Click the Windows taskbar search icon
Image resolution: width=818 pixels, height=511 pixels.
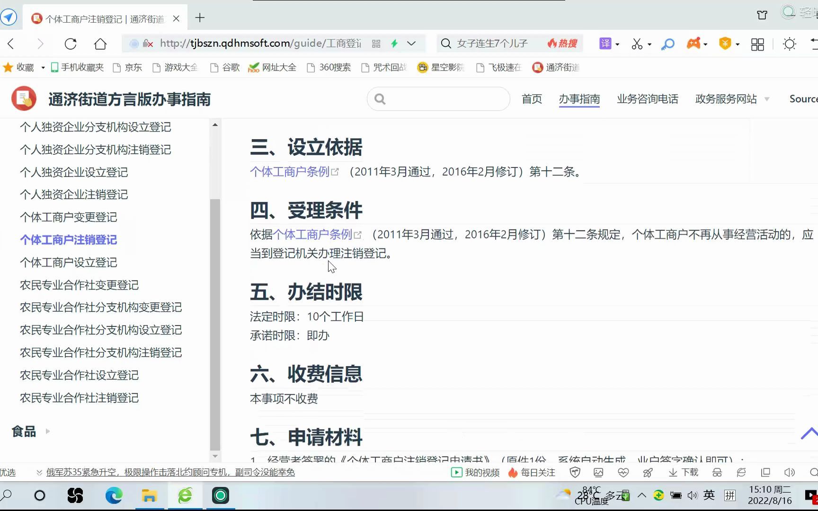point(6,495)
